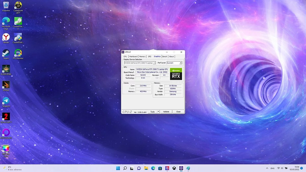Switch to the Bench tab

(x=165, y=57)
